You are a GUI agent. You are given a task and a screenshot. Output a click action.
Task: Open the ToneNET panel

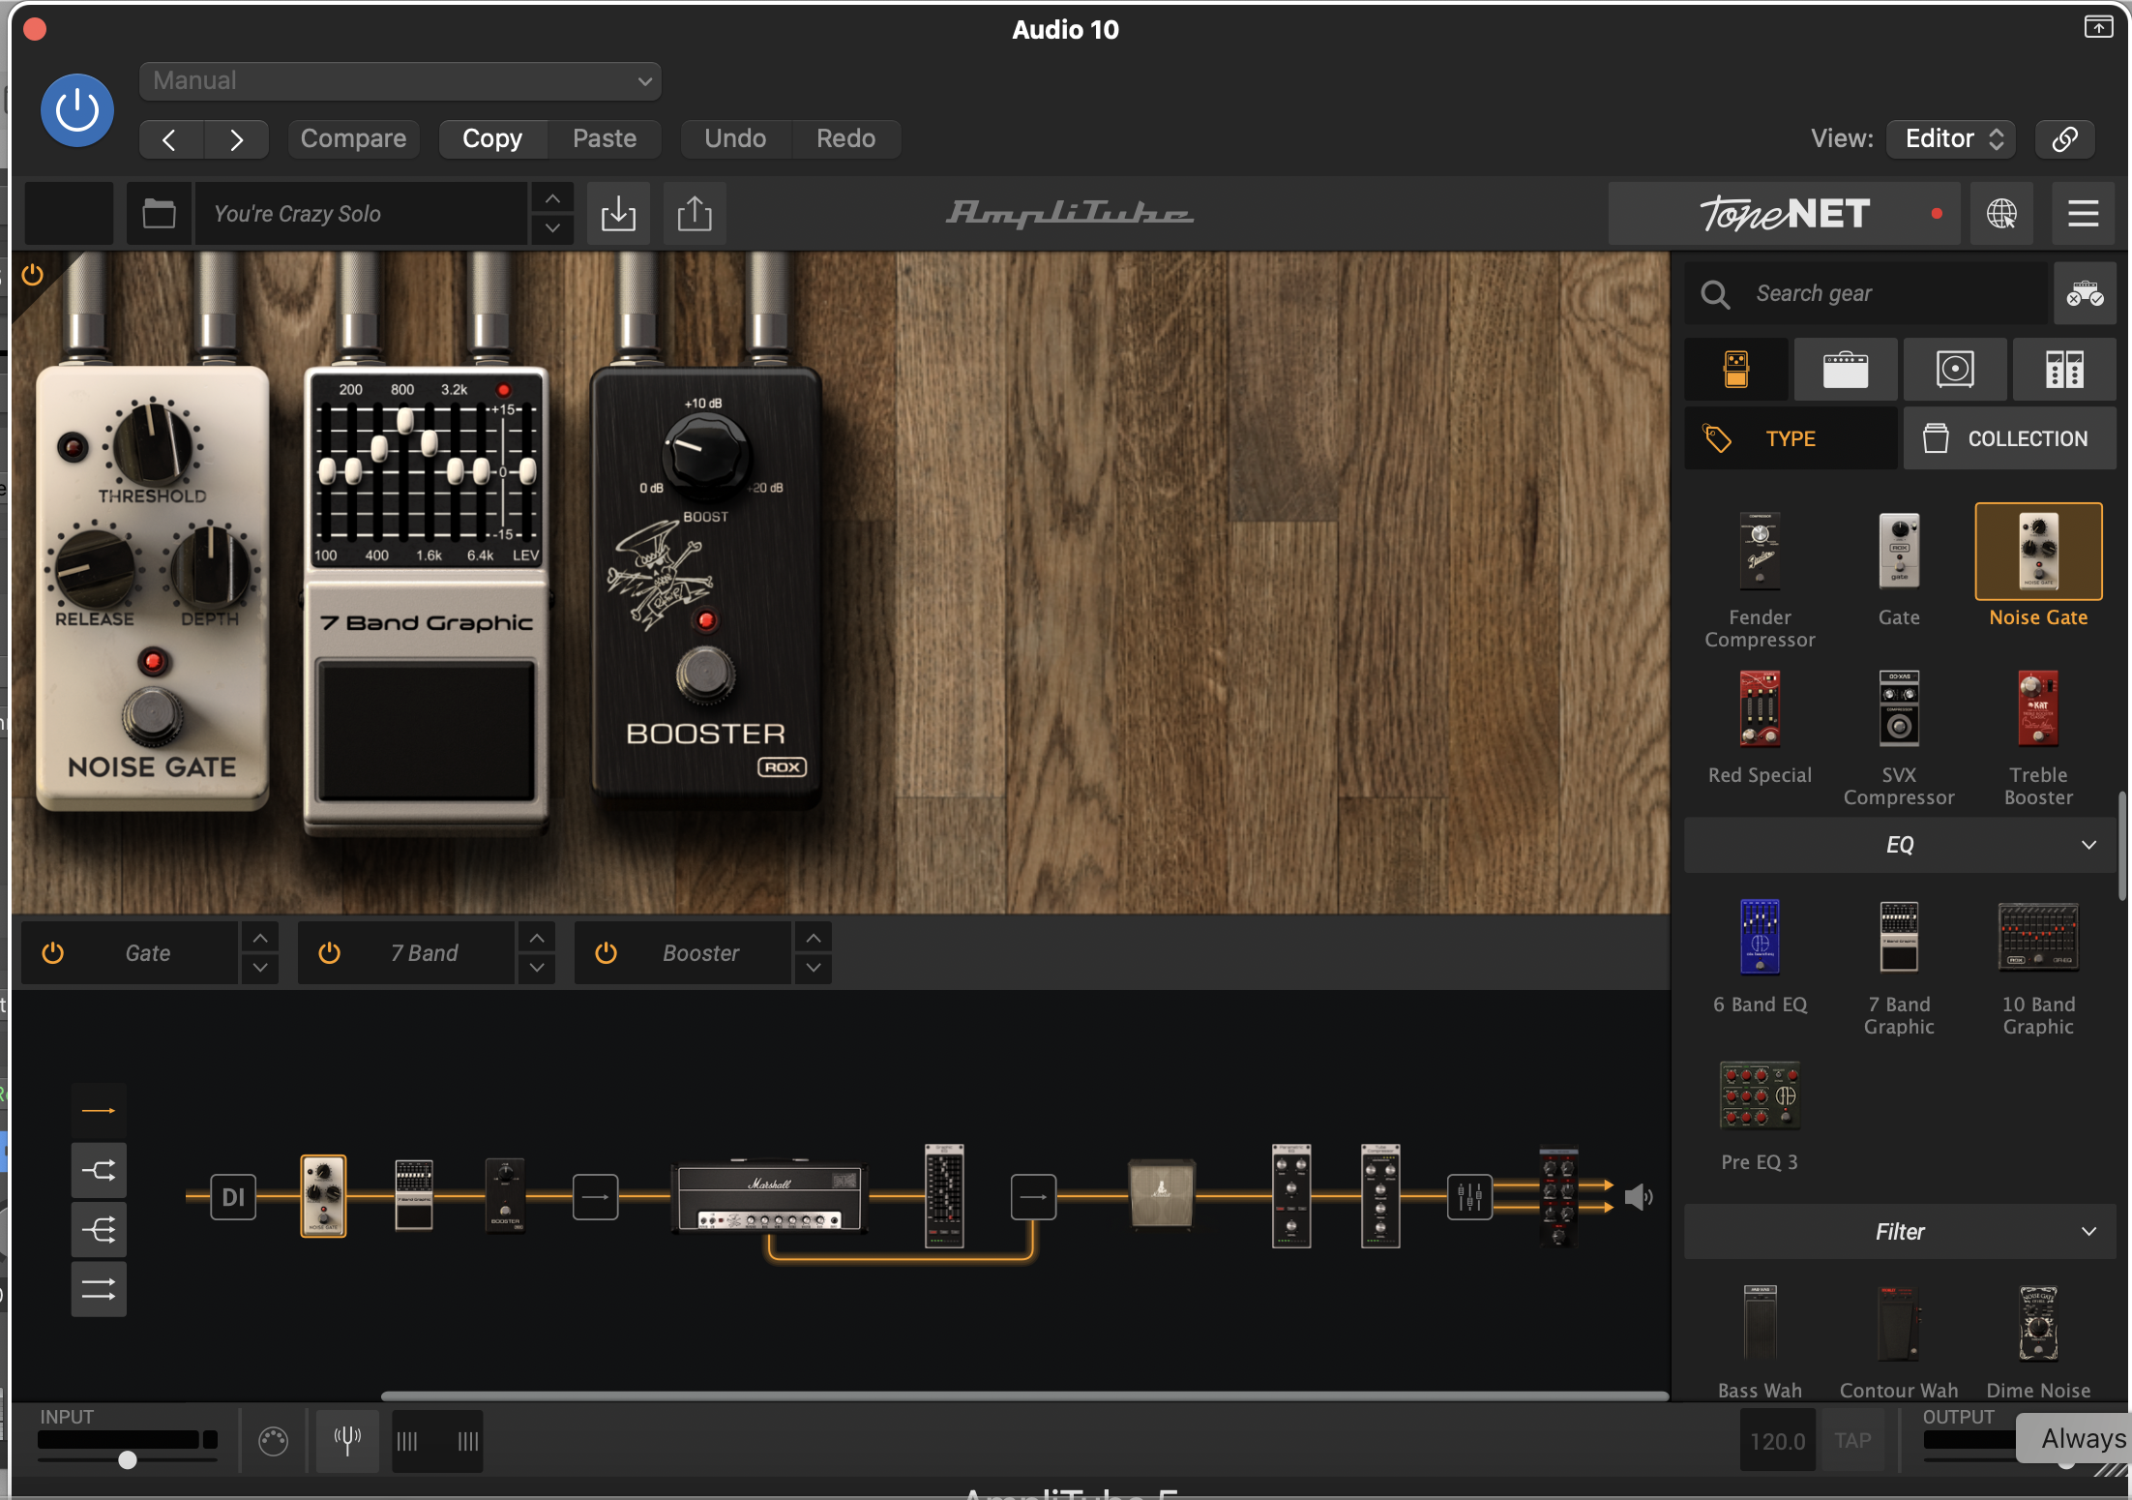[x=1784, y=214]
